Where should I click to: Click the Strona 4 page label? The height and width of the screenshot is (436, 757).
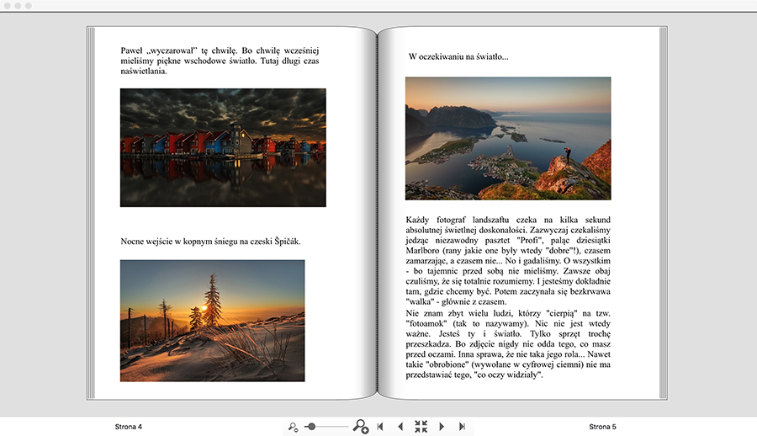(129, 427)
